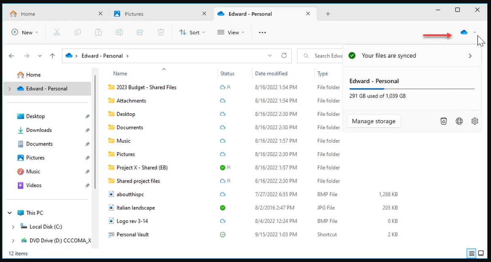Click the pin icon beside Desktop
This screenshot has width=491, height=262.
87,116
